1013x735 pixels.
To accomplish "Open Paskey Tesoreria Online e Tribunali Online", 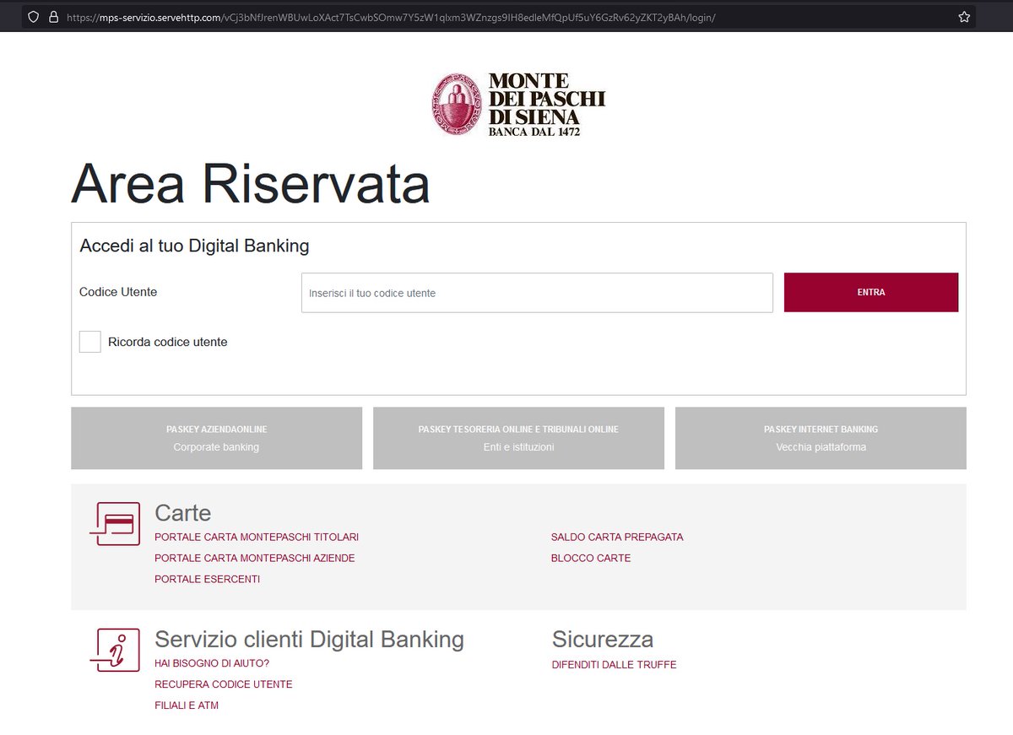I will click(518, 438).
